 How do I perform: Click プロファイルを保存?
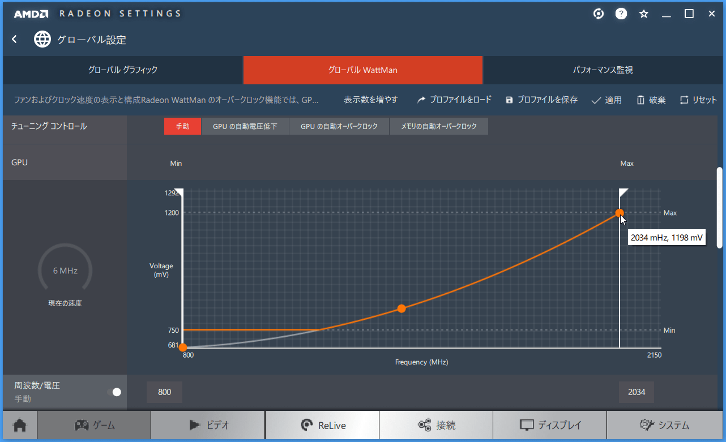point(541,100)
